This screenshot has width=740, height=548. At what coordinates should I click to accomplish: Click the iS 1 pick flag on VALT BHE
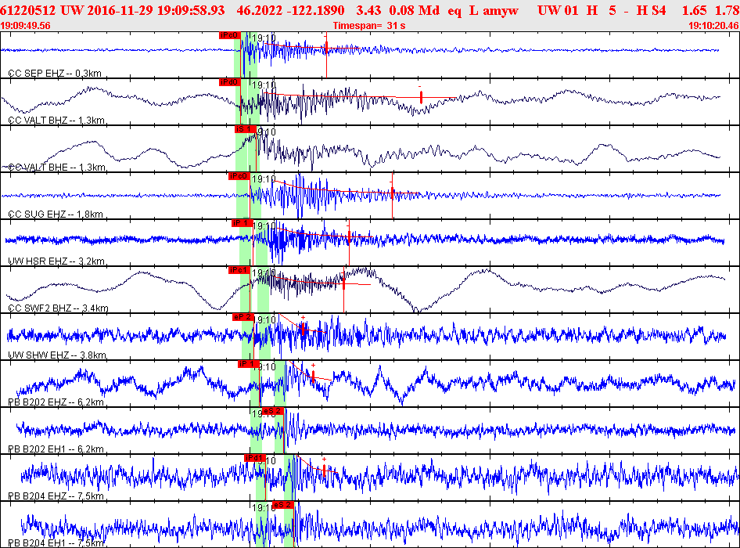tap(246, 129)
